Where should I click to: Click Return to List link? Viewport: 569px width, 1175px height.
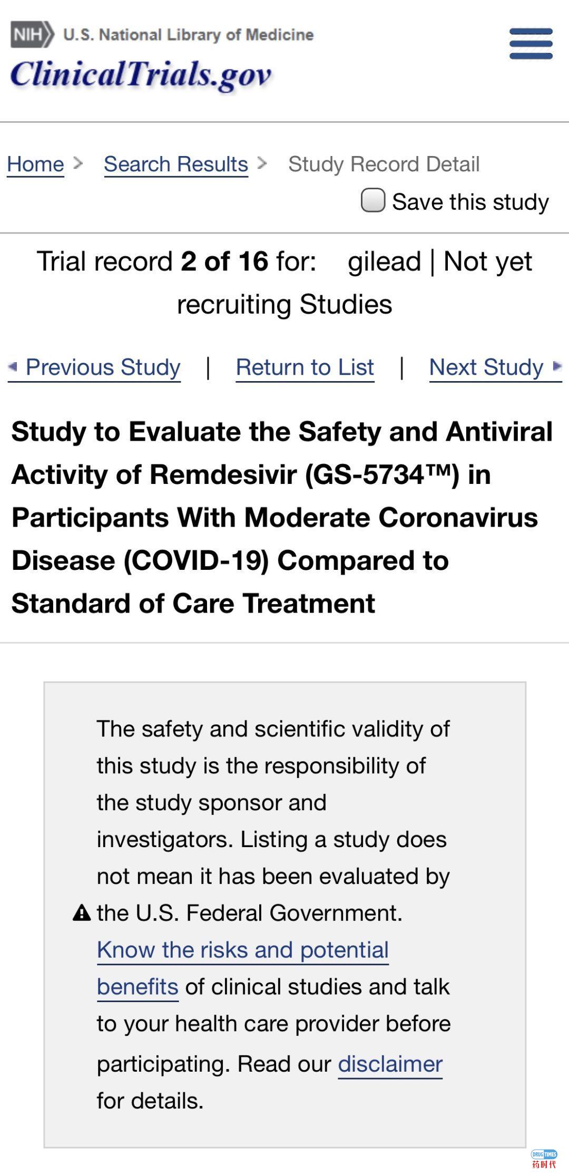pyautogui.click(x=305, y=367)
